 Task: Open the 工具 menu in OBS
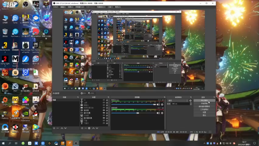coord(110,7)
